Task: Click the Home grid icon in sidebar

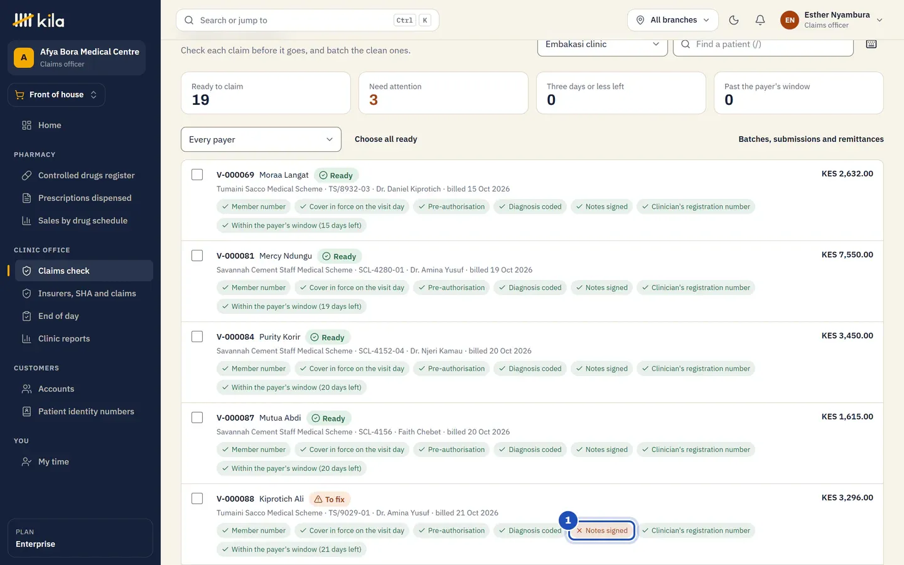Action: click(x=26, y=125)
